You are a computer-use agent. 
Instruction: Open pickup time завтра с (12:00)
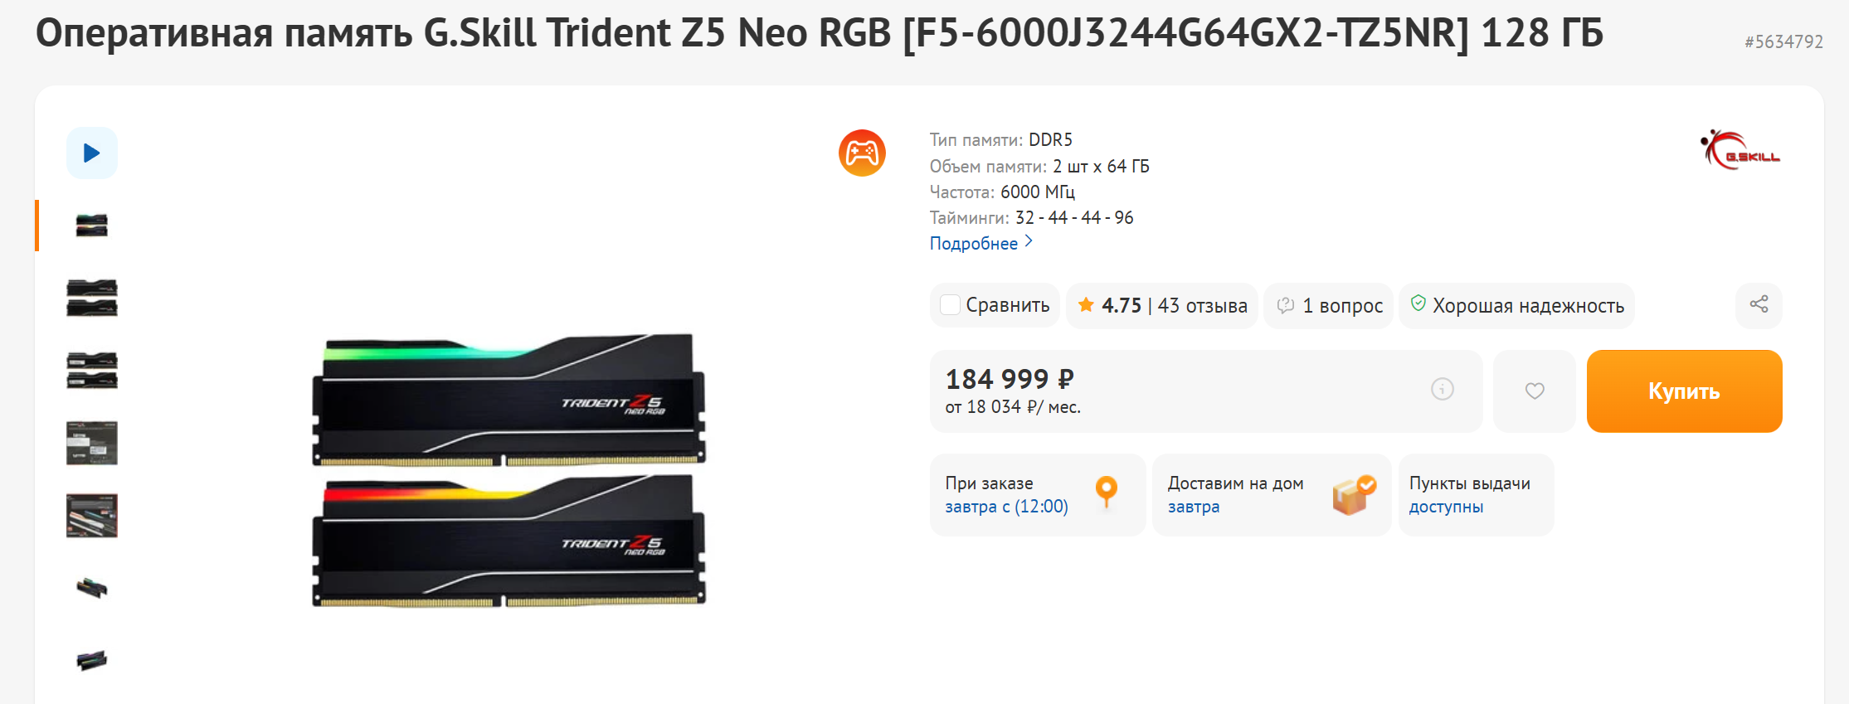[1006, 507]
